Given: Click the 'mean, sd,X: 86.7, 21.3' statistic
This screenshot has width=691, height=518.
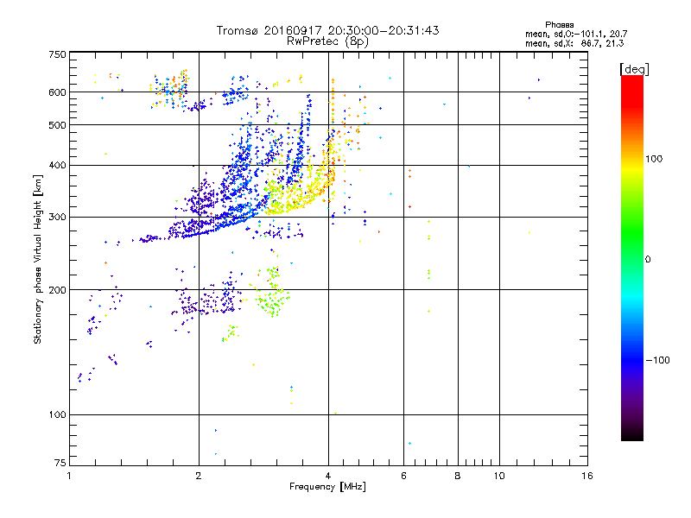Looking at the screenshot, I should click(574, 43).
